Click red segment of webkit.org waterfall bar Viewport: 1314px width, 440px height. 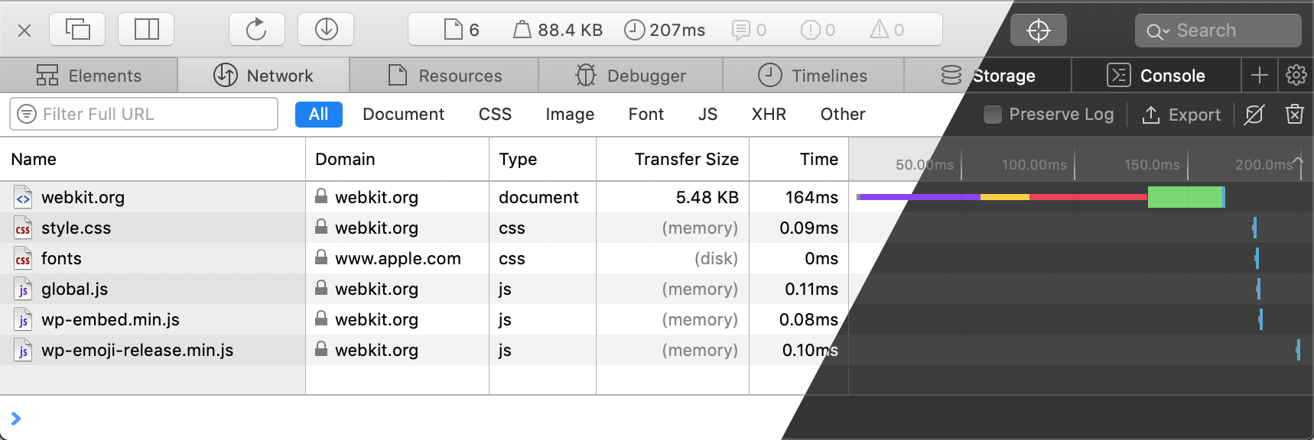point(1088,197)
